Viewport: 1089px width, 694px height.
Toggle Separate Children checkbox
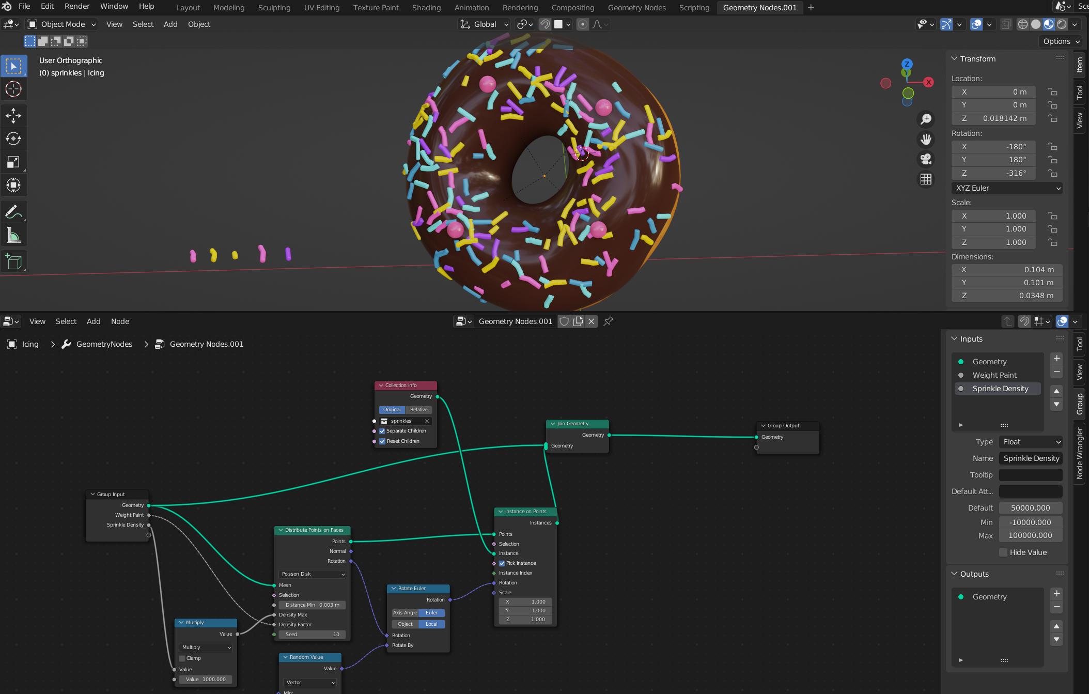click(x=382, y=431)
